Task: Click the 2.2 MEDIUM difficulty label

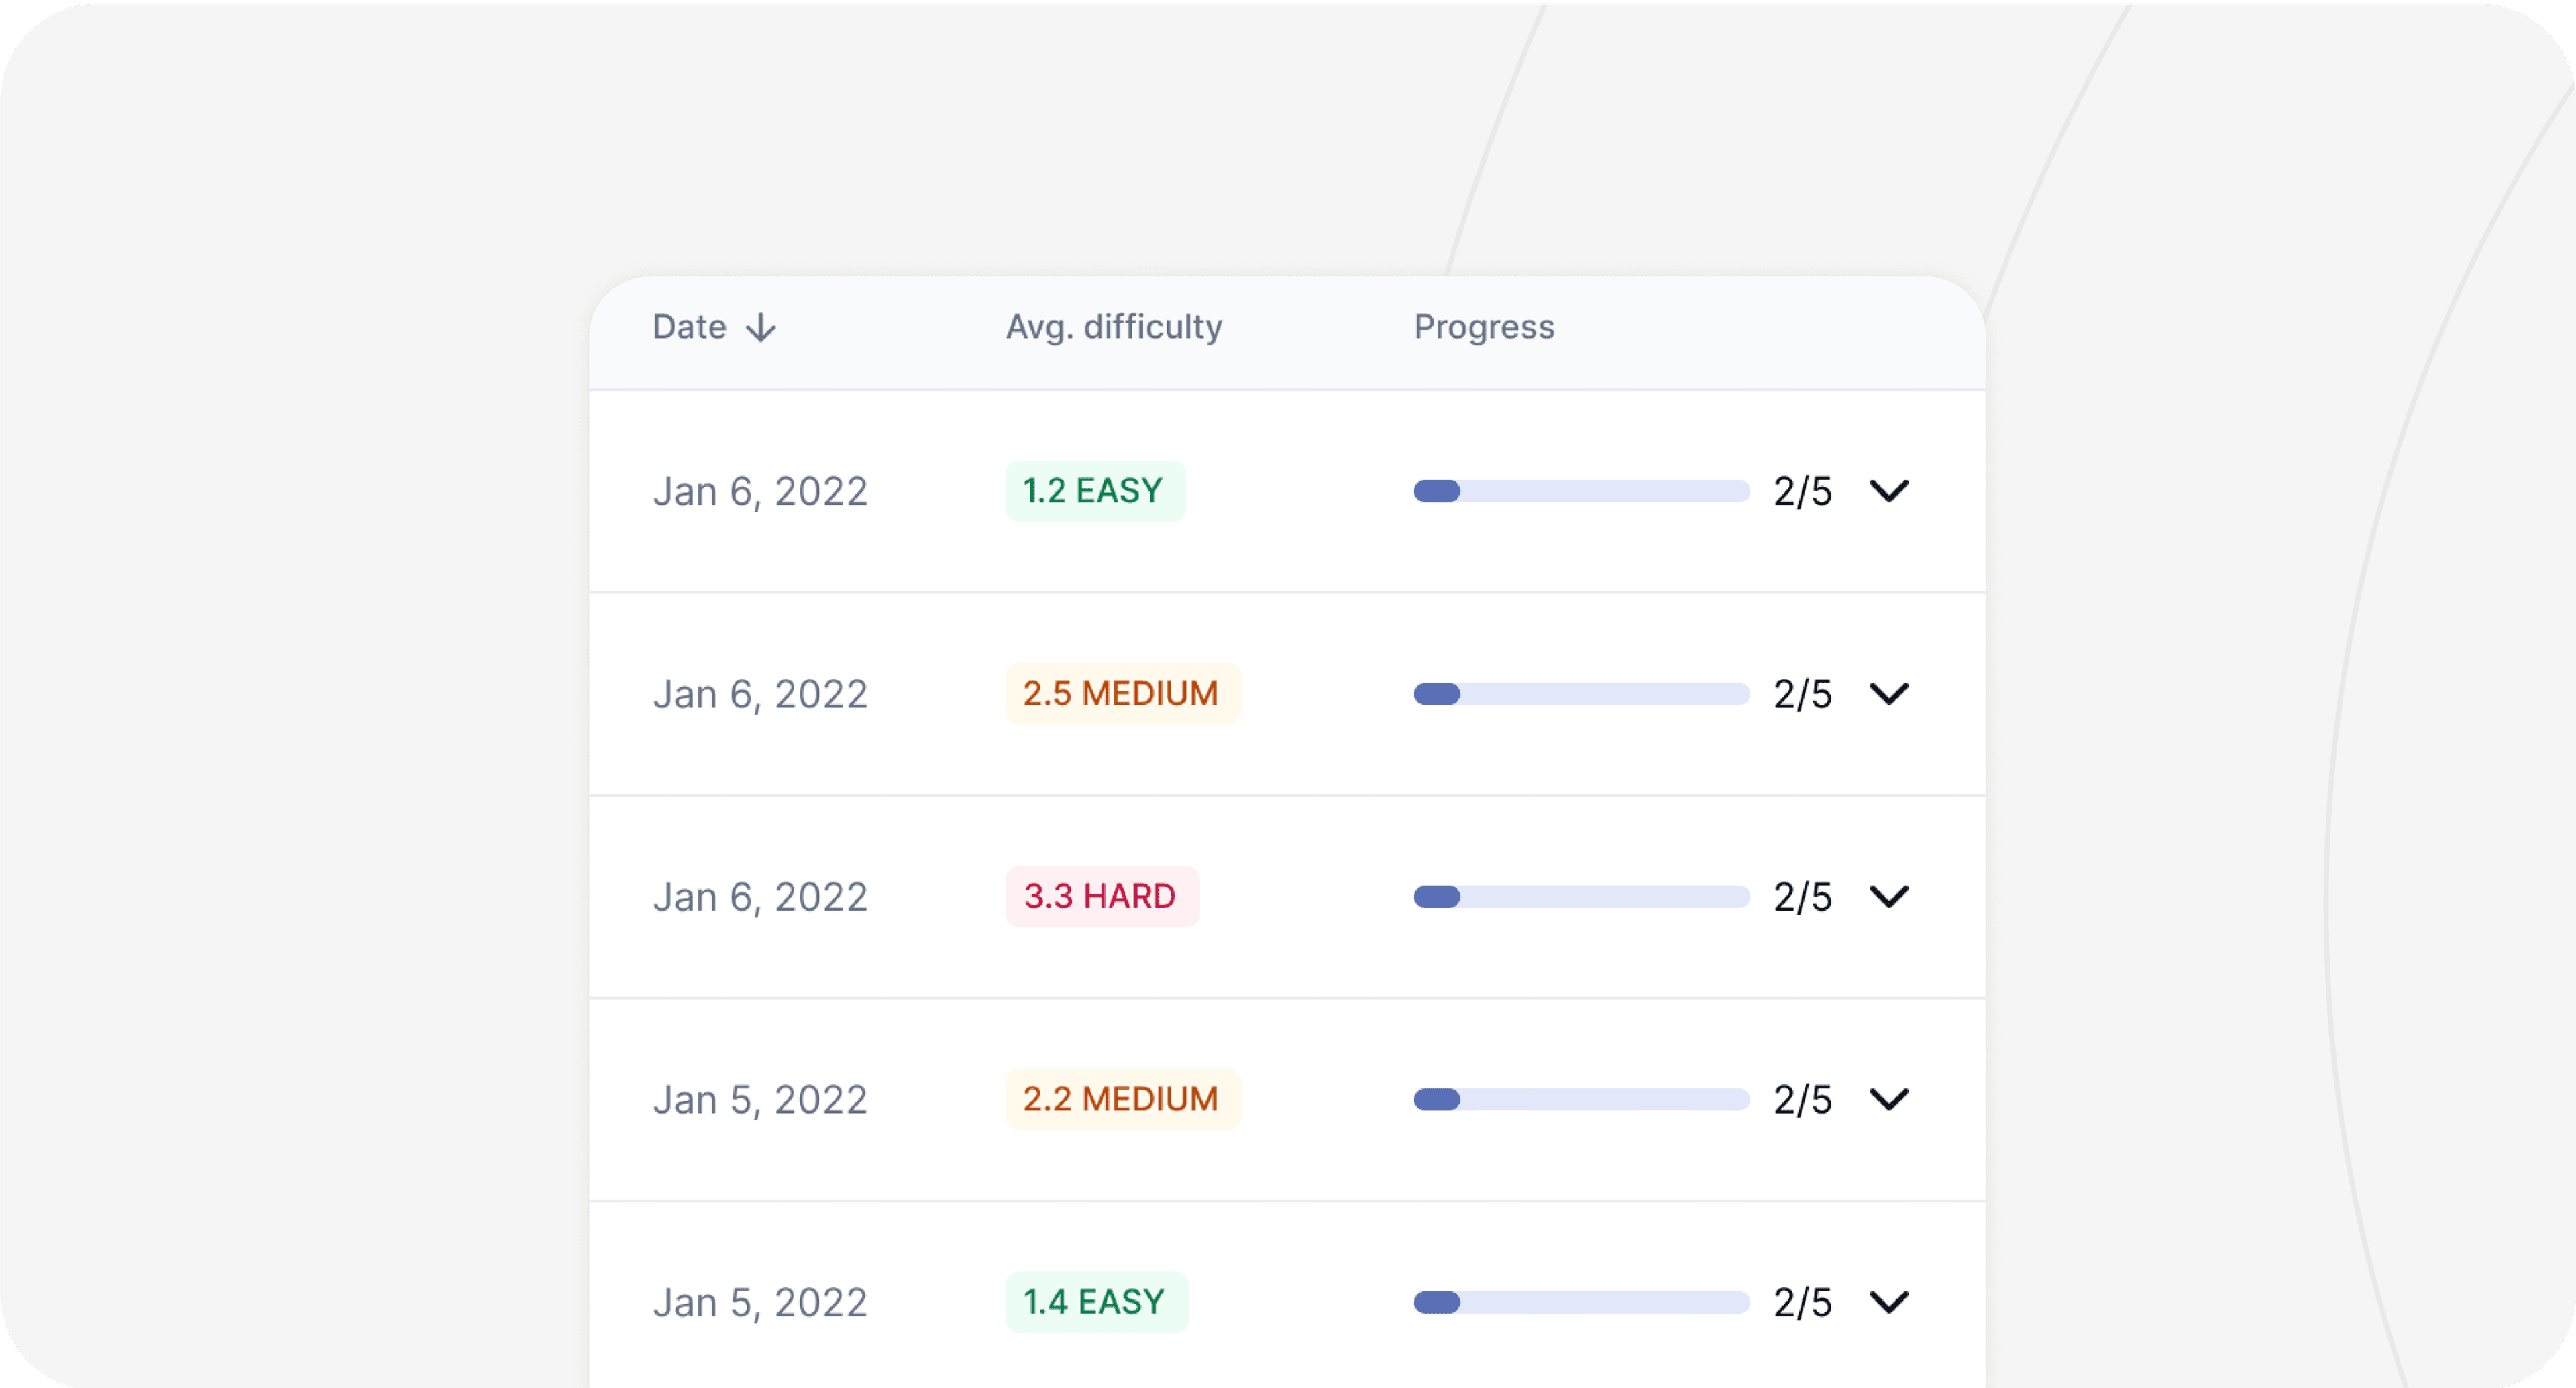Action: pyautogui.click(x=1122, y=1099)
